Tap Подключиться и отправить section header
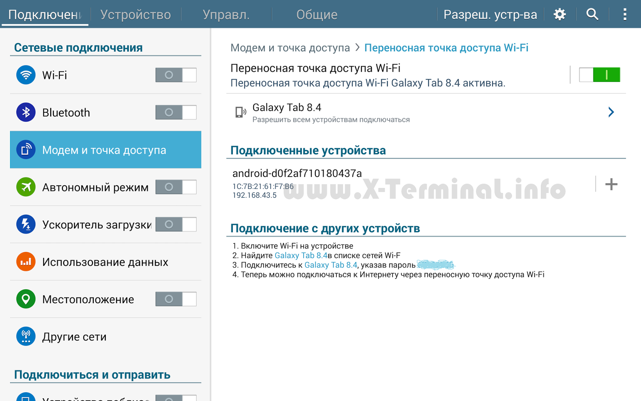Image resolution: width=641 pixels, height=401 pixels. click(x=92, y=375)
